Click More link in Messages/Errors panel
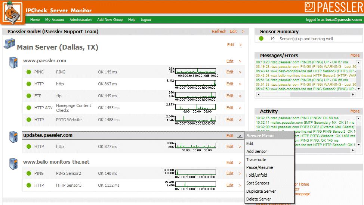Image resolution: width=364 pixels, height=205 pixels. [x=355, y=55]
